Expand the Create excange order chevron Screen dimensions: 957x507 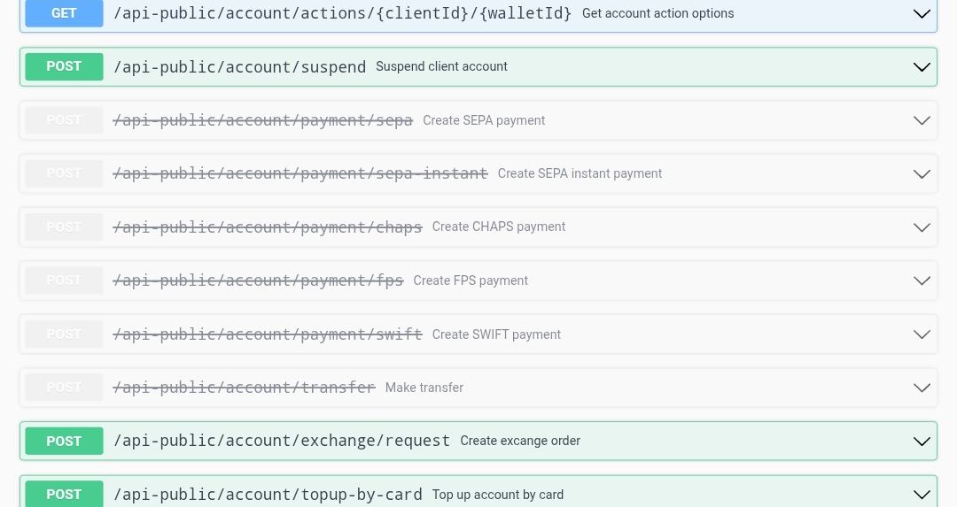tap(922, 442)
